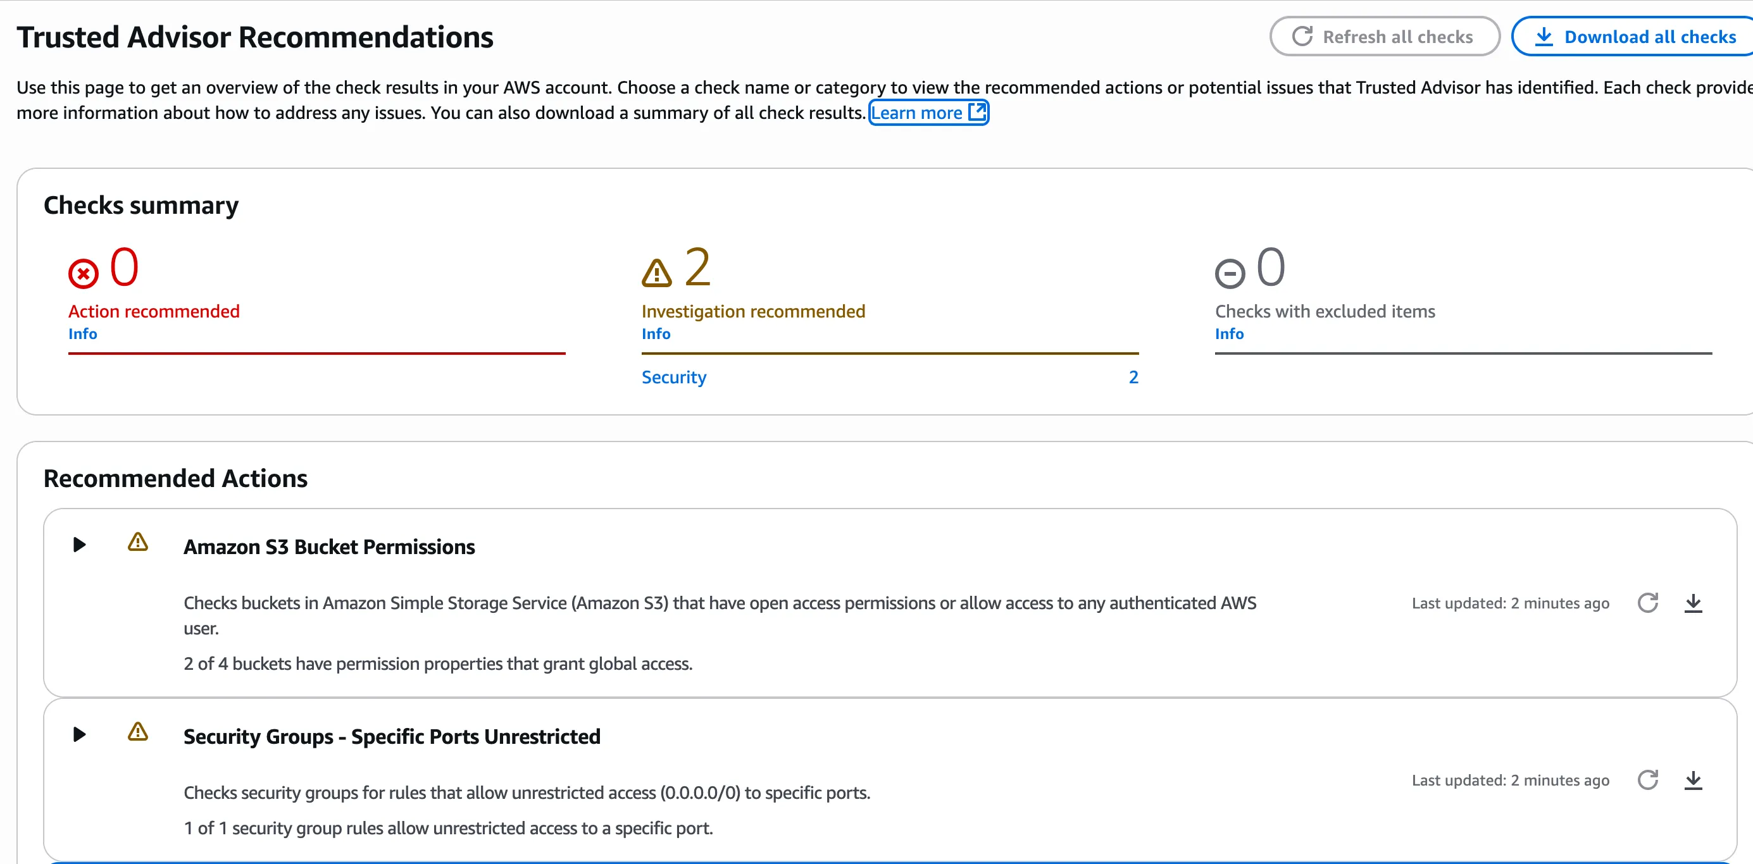Download the Security Groups Specific Ports results

[x=1693, y=780]
